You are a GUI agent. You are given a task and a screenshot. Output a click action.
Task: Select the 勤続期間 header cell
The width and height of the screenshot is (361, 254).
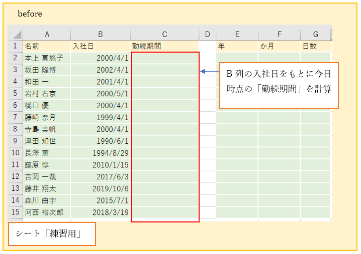pyautogui.click(x=164, y=46)
